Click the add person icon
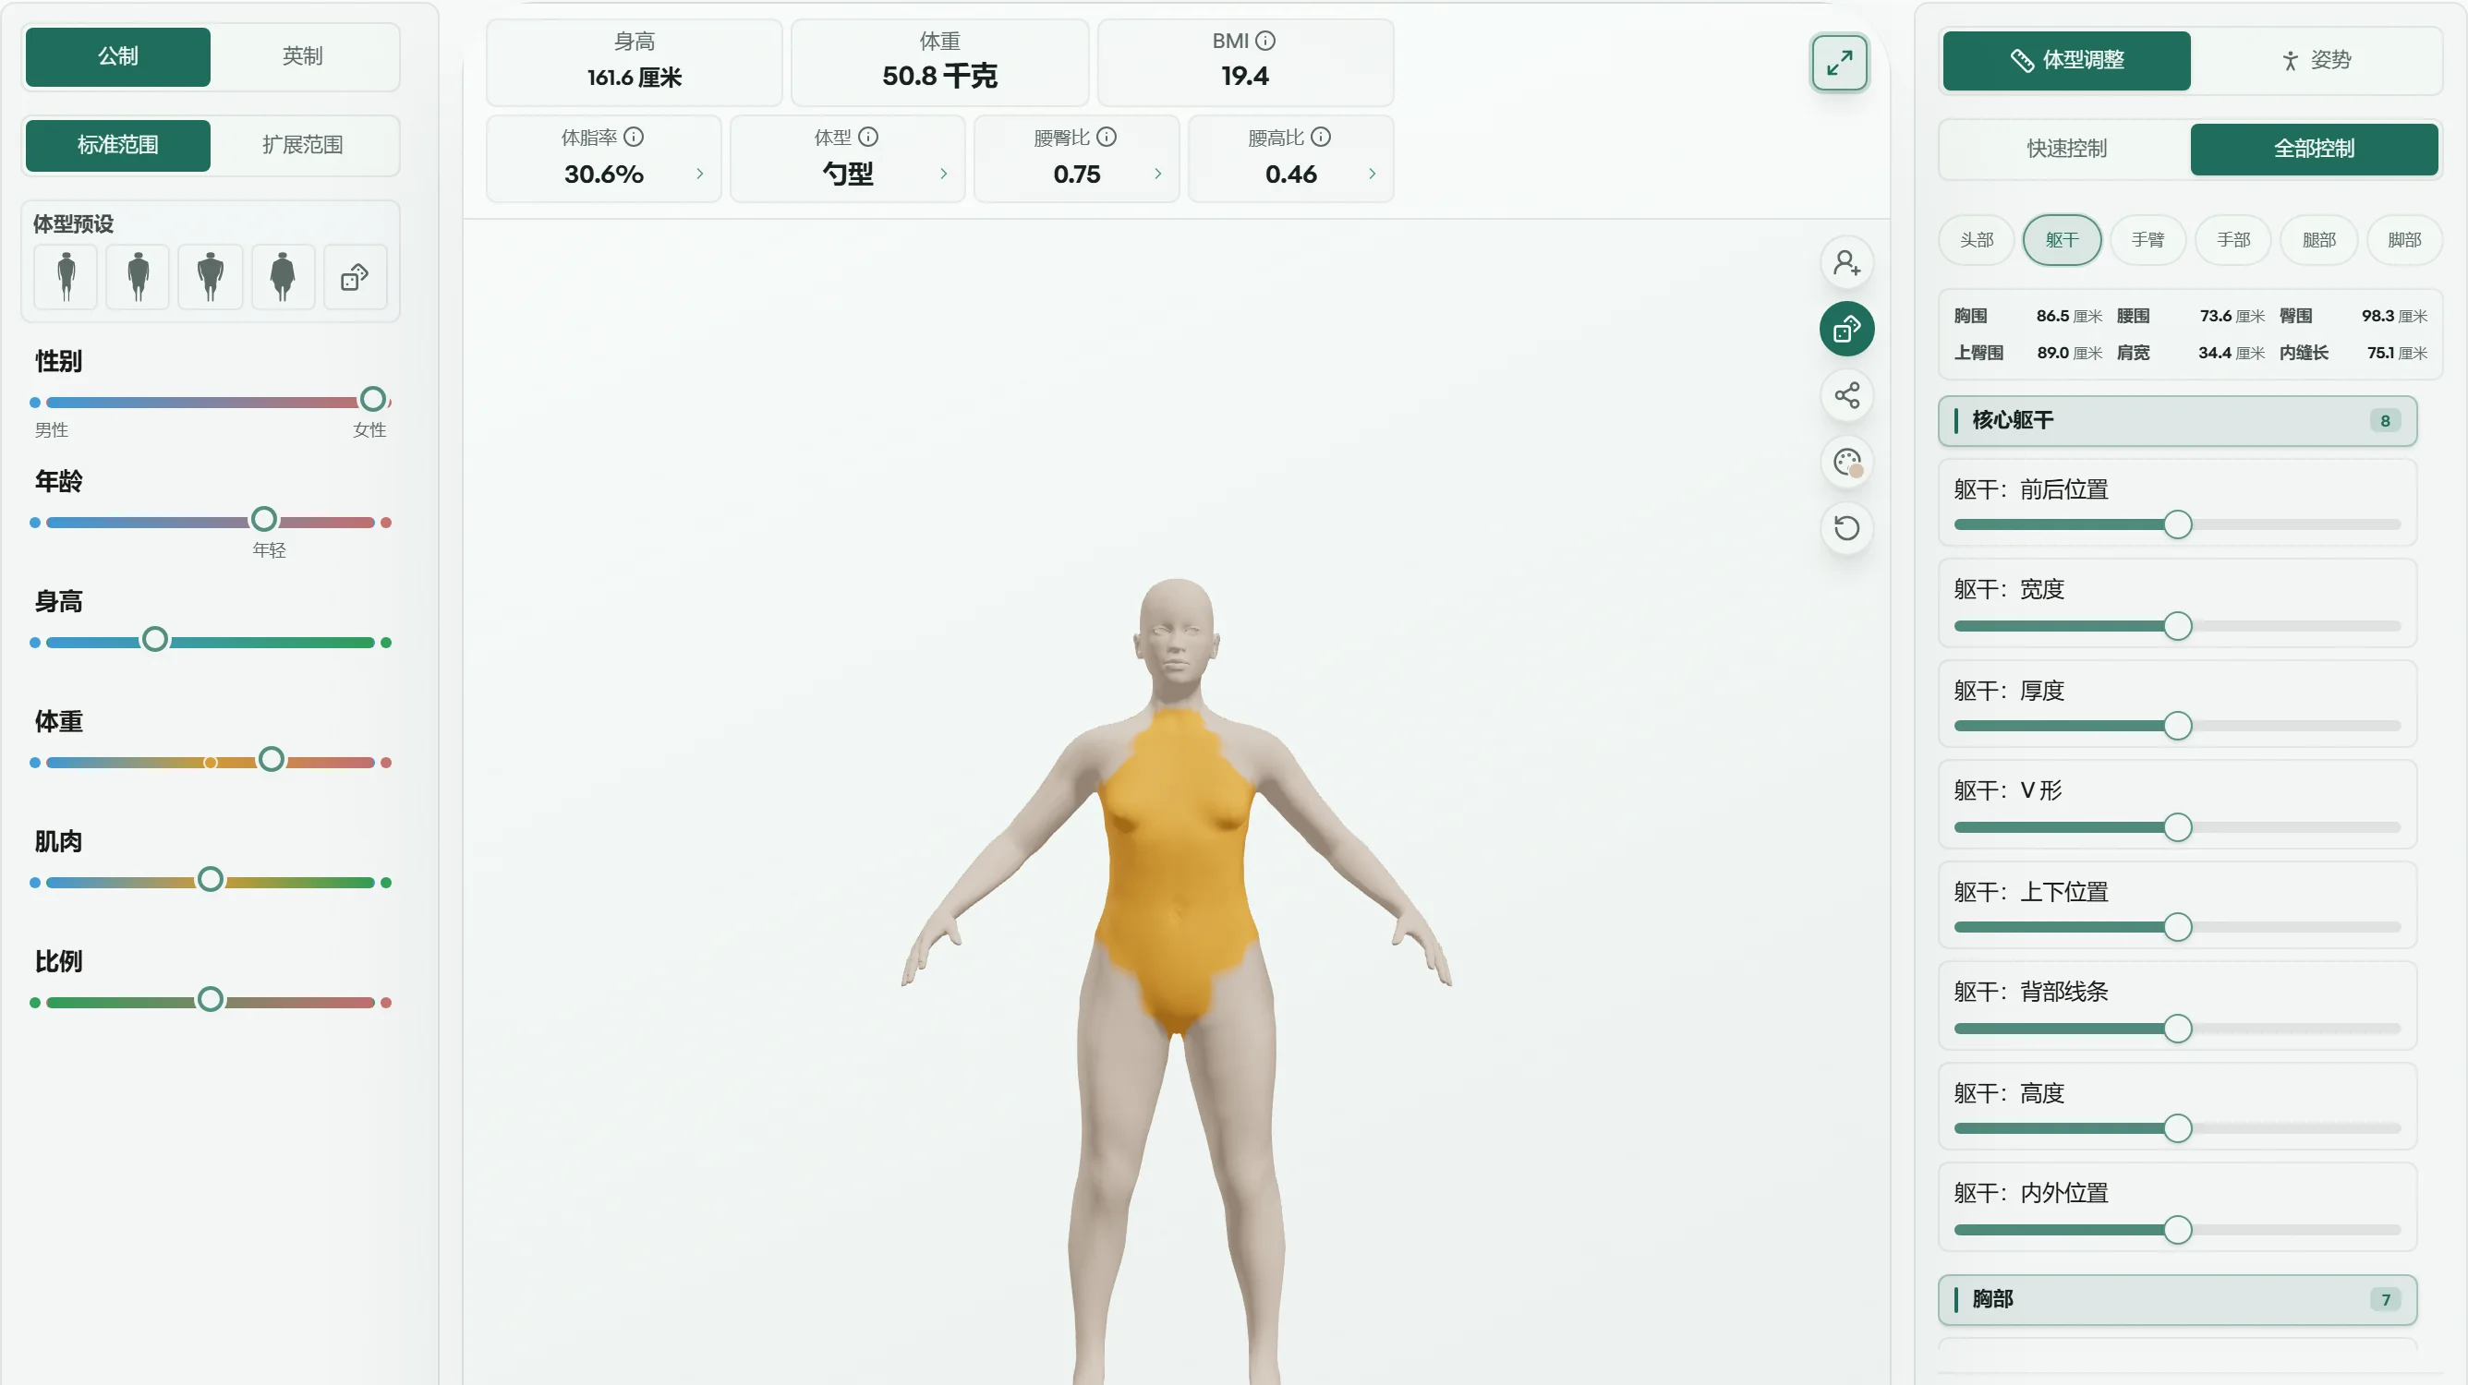This screenshot has height=1385, width=2468. coord(1846,262)
